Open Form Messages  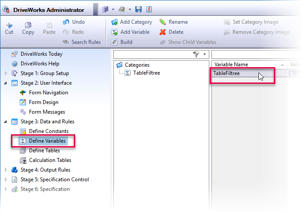[42, 112]
